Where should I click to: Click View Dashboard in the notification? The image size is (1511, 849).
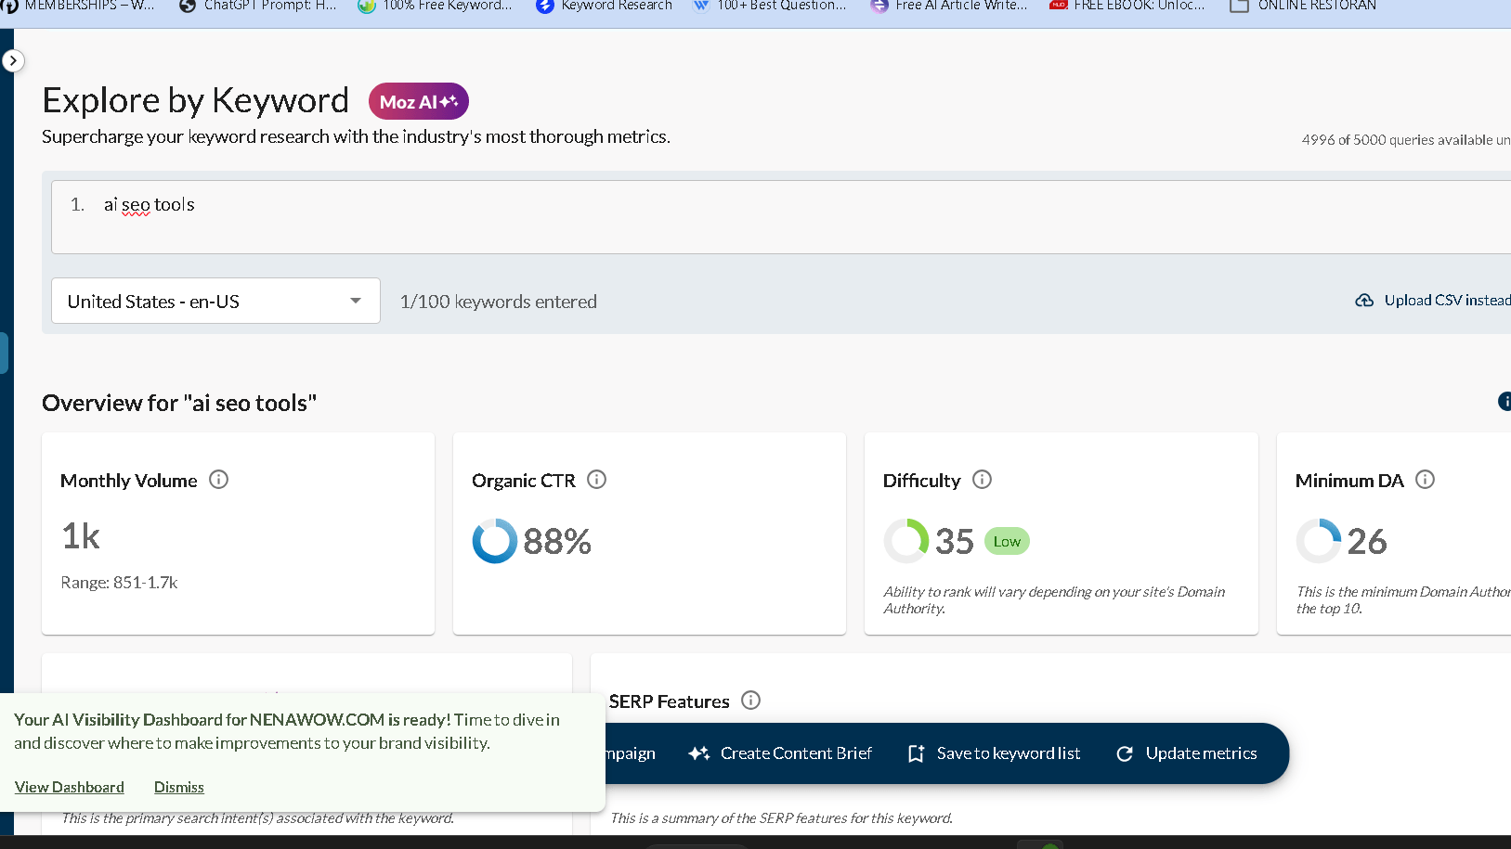click(x=69, y=787)
